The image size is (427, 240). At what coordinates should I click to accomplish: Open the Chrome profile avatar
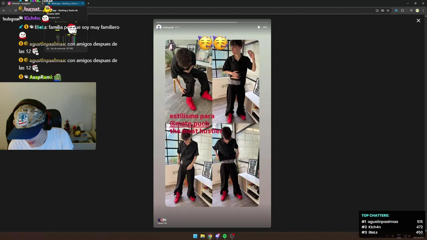(417, 10)
